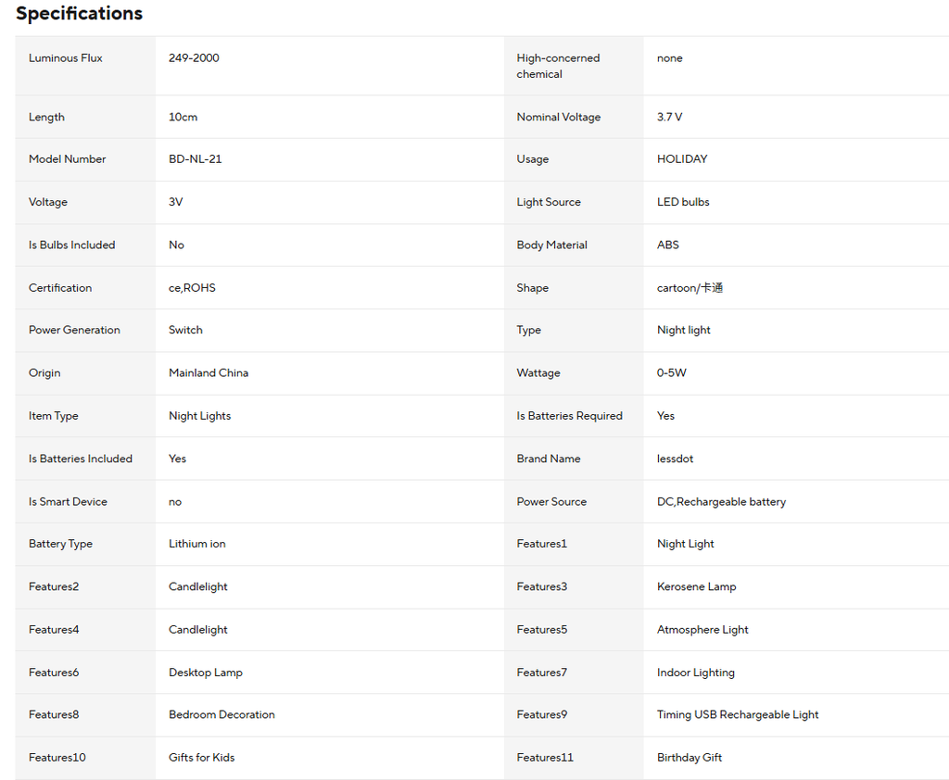The height and width of the screenshot is (780, 949).
Task: Select the Luminous Flux value 249-2000
Action: click(x=194, y=58)
